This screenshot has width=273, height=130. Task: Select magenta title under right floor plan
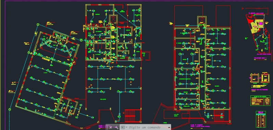tap(200, 126)
